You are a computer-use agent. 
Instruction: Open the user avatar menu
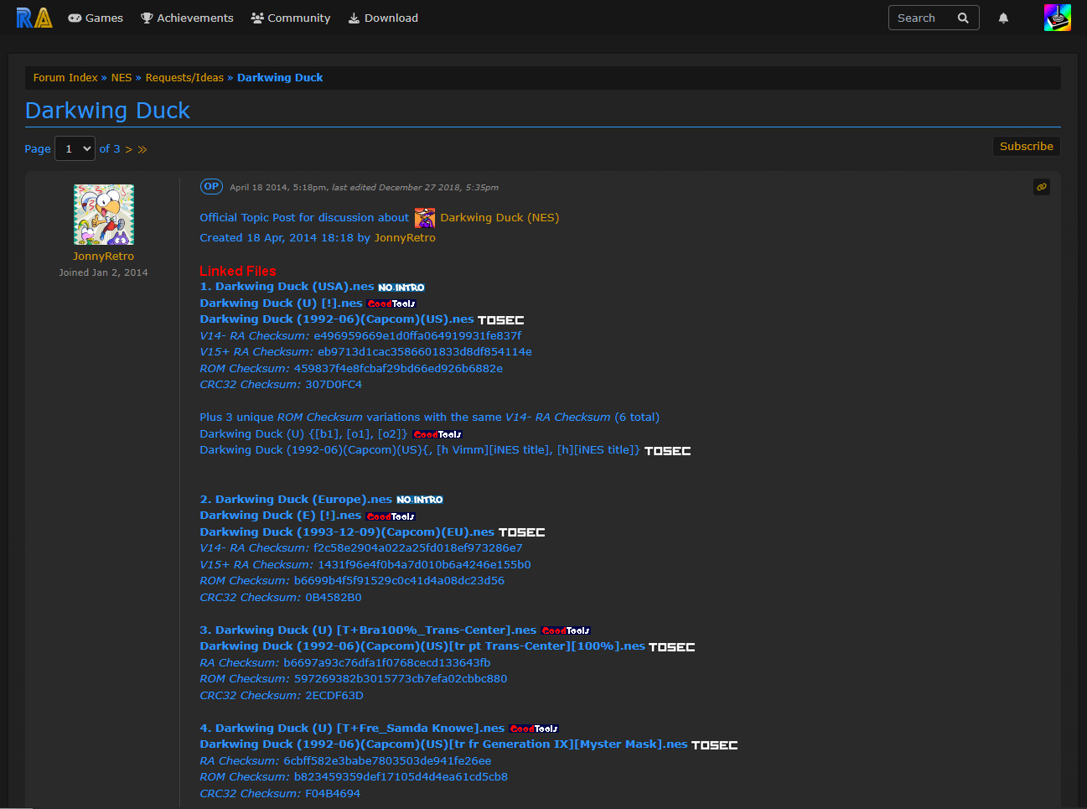click(1058, 18)
